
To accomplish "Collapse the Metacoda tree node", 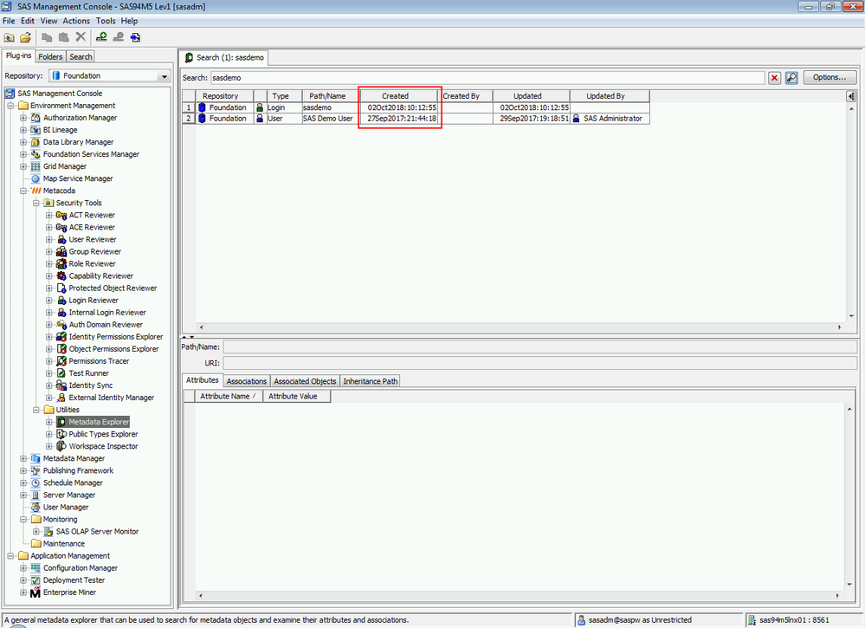I will tap(23, 191).
